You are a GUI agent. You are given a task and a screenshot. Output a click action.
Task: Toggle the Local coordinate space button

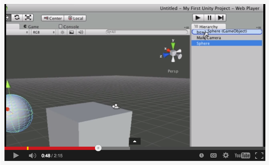(x=75, y=18)
